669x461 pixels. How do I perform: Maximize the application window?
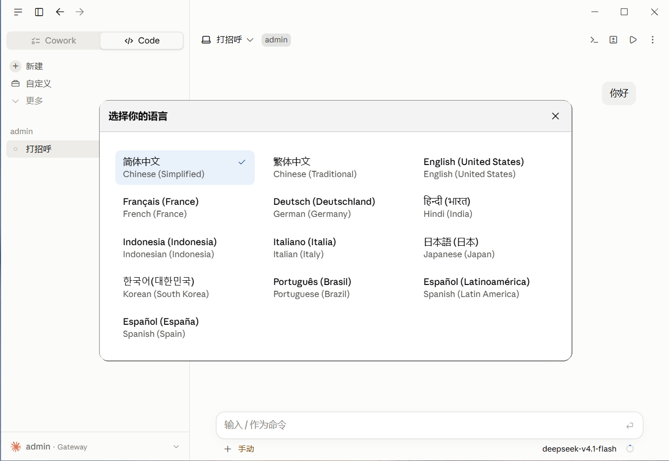(x=624, y=12)
